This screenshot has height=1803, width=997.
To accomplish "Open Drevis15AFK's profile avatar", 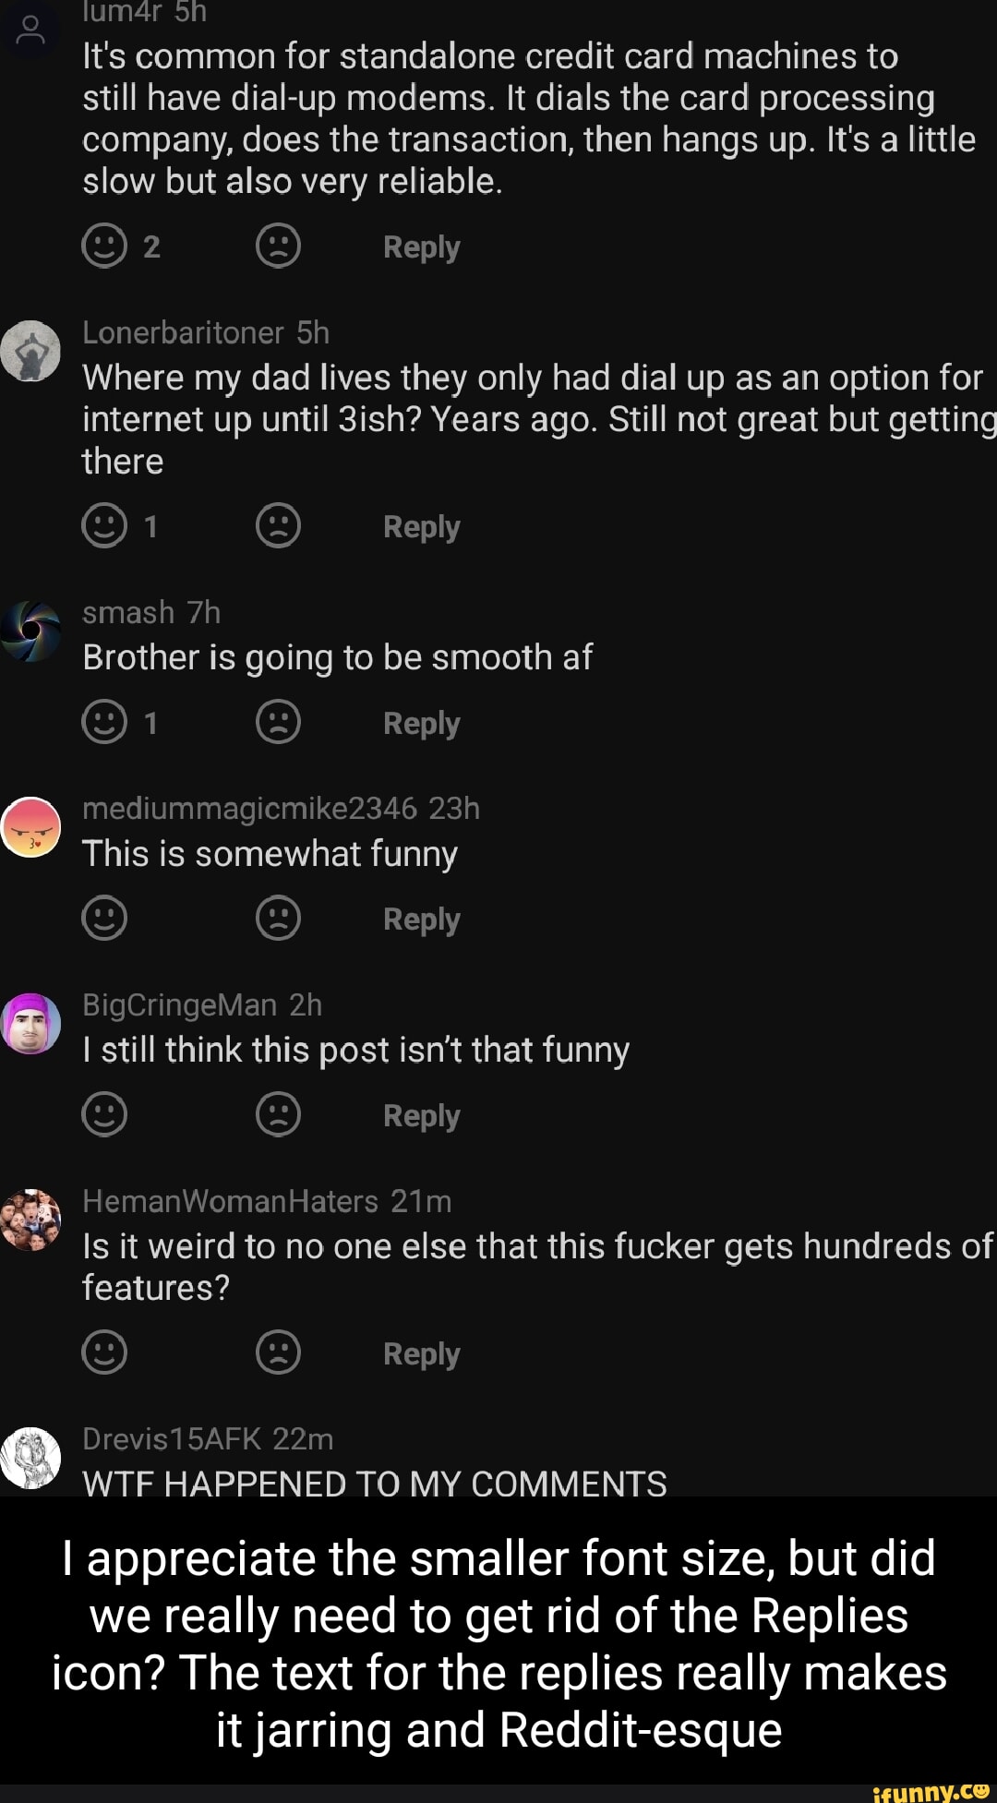I will tap(31, 1458).
